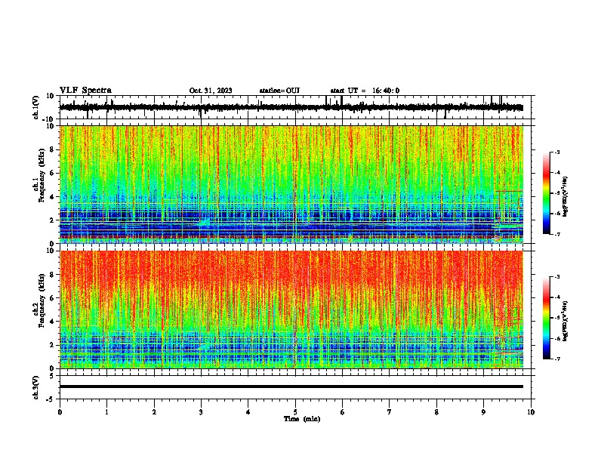Viewport: 598px width, 462px height.
Task: Click the ch.1 color scale bar
Action: pyautogui.click(x=547, y=193)
